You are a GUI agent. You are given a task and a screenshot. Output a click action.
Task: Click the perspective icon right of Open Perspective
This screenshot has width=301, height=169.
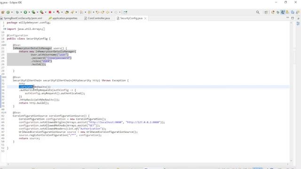tap(273, 12)
